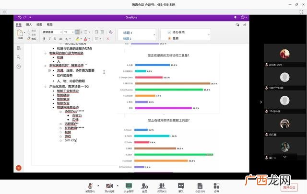Image resolution: width=307 pixels, height=194 pixels.
Task: Switch to the 绘图 ribbon tab
Action: click(39, 24)
